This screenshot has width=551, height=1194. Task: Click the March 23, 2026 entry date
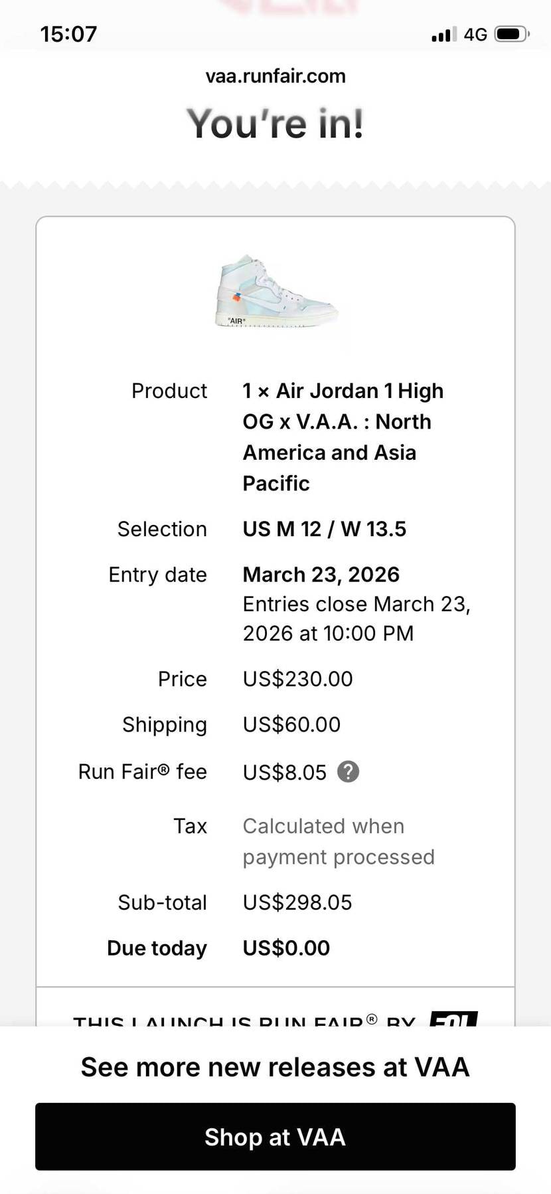coord(321,574)
